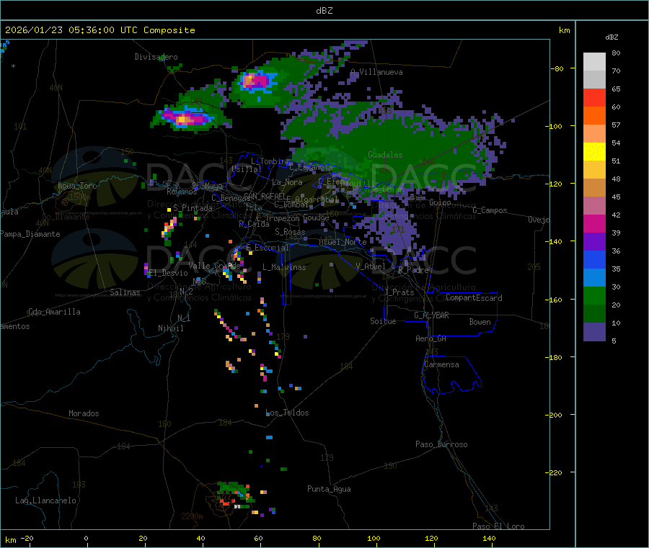Click the V_Atuel location label
This screenshot has width=649, height=548.
pyautogui.click(x=371, y=266)
